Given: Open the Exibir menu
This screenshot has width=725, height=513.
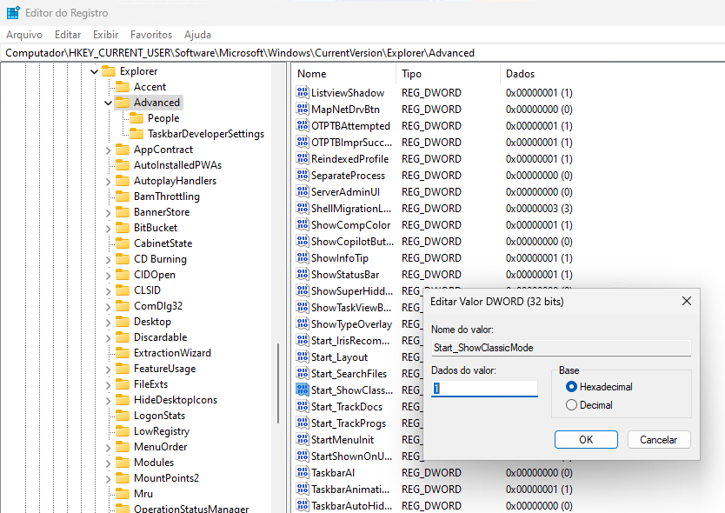Looking at the screenshot, I should click(105, 35).
